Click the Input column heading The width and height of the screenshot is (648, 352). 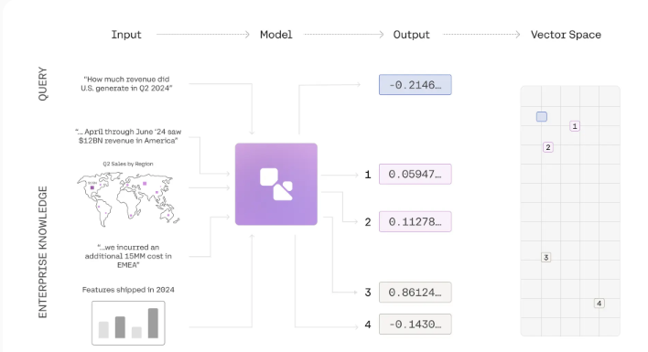[x=126, y=35]
